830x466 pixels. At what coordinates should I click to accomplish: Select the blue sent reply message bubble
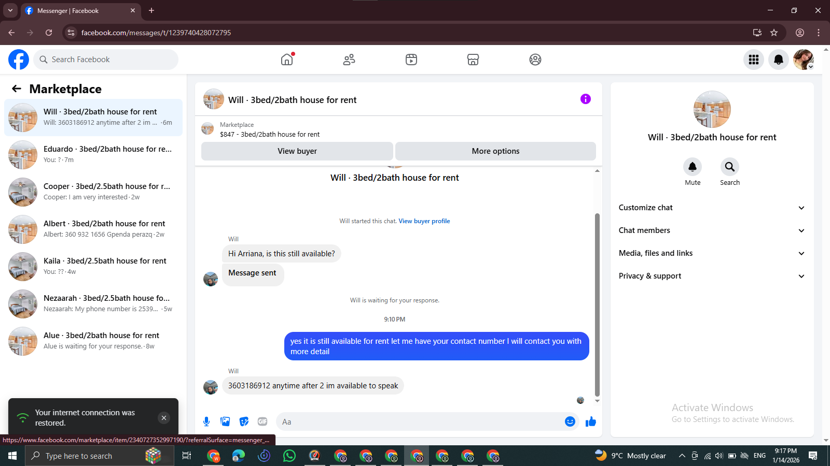coord(437,346)
